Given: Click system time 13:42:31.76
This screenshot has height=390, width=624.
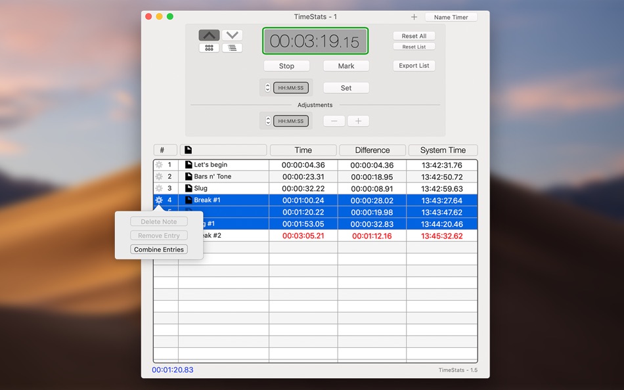Looking at the screenshot, I should pos(442,165).
